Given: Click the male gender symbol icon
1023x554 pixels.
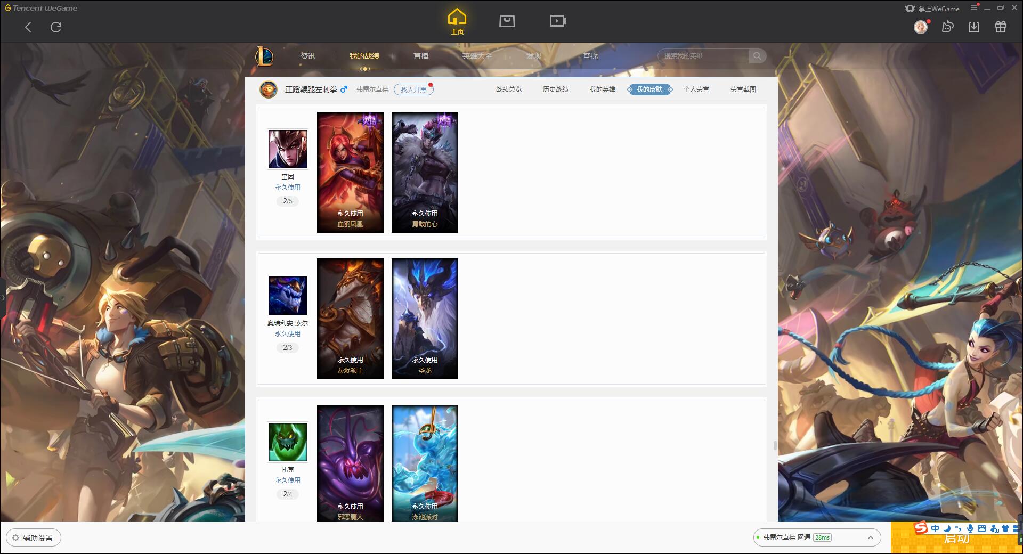Looking at the screenshot, I should tap(344, 89).
